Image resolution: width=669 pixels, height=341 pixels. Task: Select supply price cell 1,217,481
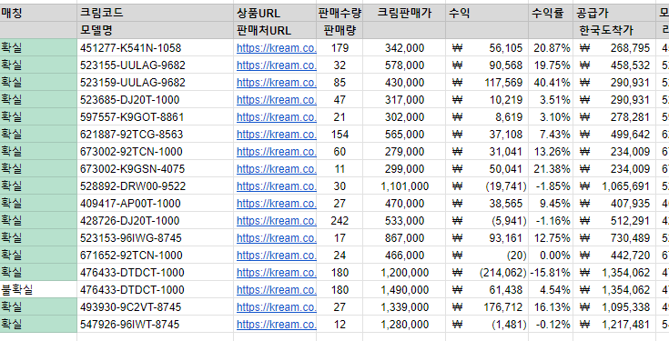(614, 325)
